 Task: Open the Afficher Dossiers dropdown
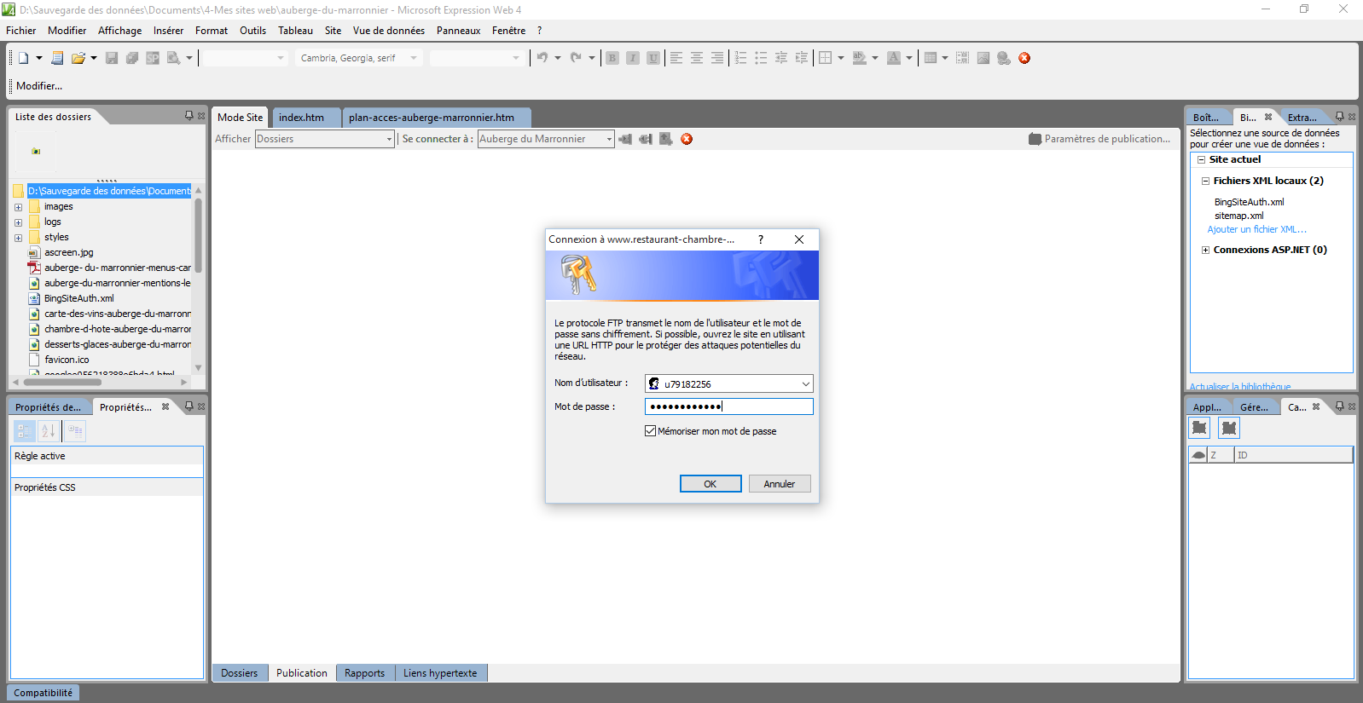click(x=389, y=139)
